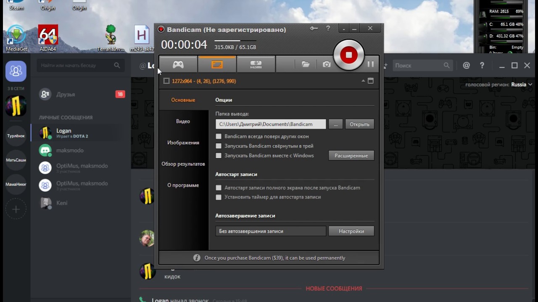Browse output folder with the ... button
The image size is (538, 302).
[335, 124]
